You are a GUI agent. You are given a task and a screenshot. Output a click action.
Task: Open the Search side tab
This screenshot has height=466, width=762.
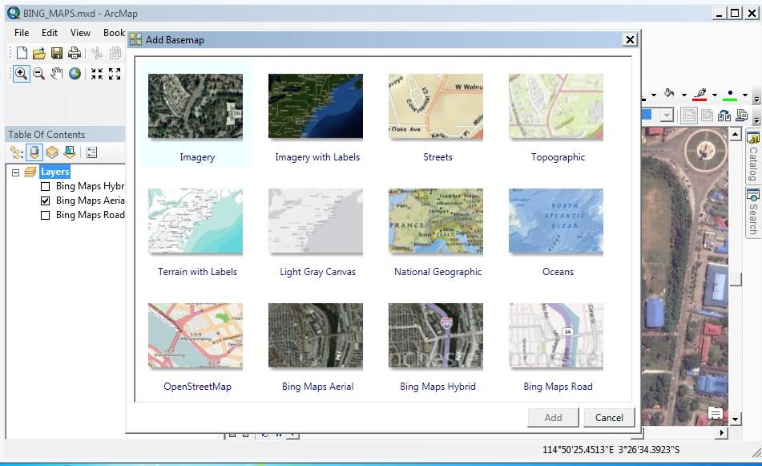click(752, 213)
